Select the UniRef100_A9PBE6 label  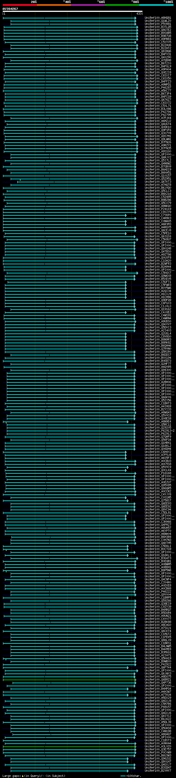coord(158,39)
